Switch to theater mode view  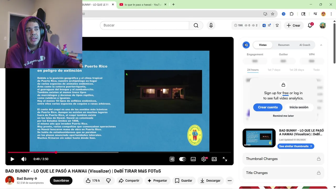point(214,159)
